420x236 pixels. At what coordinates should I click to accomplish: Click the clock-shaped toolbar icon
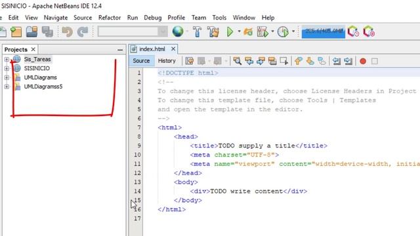(x=283, y=32)
